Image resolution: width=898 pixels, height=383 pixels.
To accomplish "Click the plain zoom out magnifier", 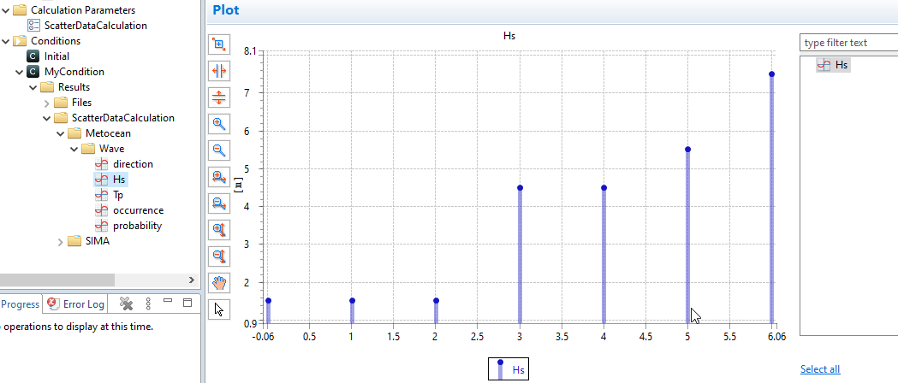I will 220,150.
